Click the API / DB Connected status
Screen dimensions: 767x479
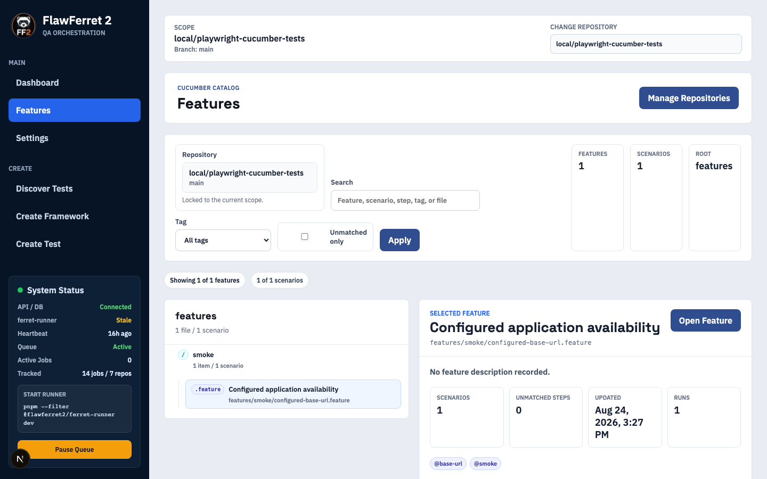[116, 307]
